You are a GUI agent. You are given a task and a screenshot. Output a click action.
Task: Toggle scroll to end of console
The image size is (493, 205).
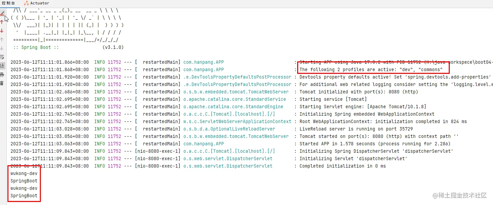coord(2,65)
